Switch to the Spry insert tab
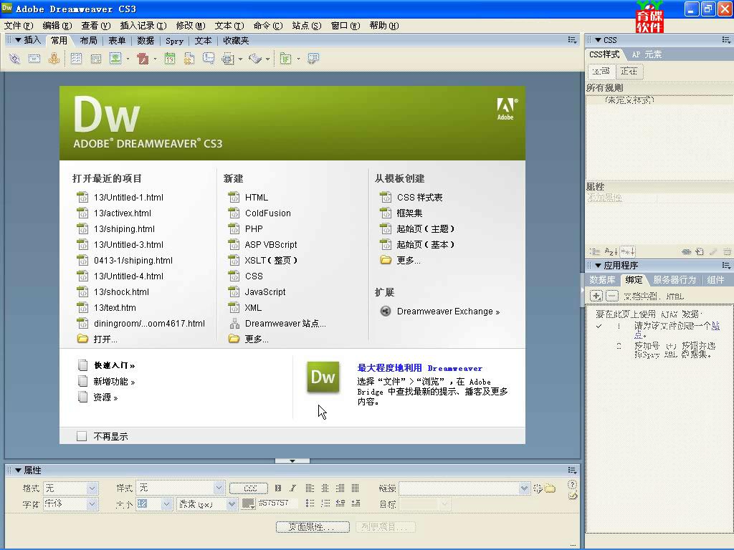 point(174,41)
